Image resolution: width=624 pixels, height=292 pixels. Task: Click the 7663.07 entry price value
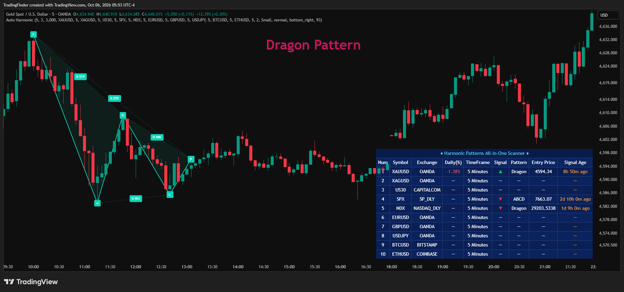(x=543, y=199)
